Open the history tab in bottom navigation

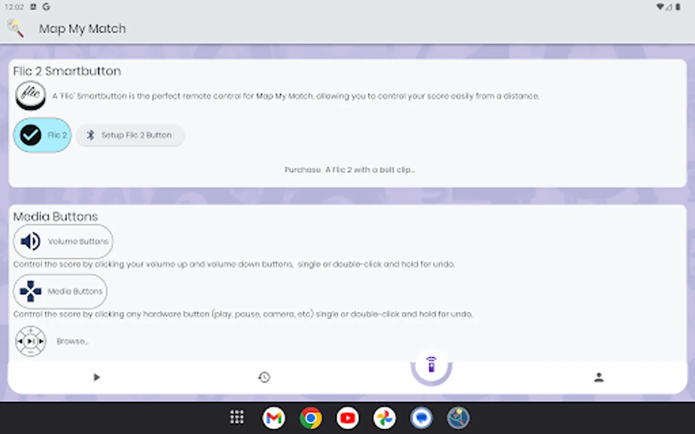[264, 377]
